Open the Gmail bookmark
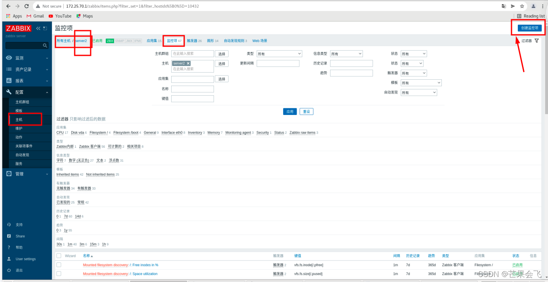This screenshot has height=282, width=548. (x=36, y=16)
